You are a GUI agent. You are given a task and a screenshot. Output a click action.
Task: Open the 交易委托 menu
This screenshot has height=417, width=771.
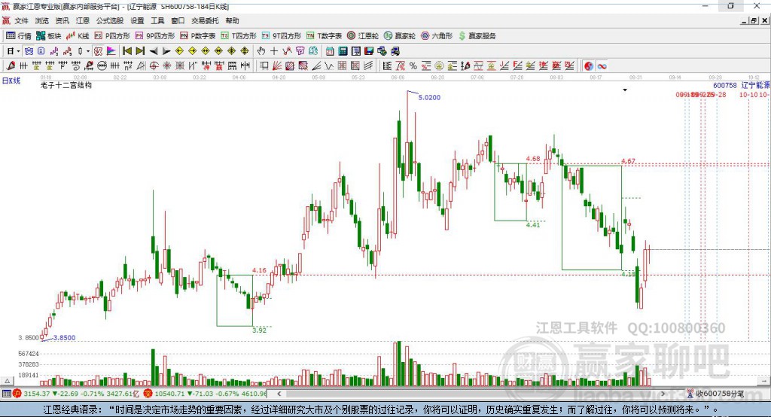tap(205, 20)
